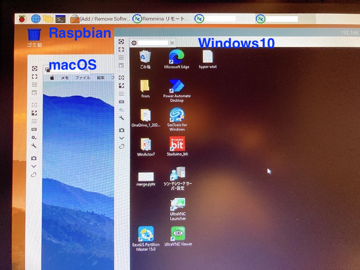The width and height of the screenshot is (360, 270).
Task: Open the Apple menu in the macOS session
Action: [x=52, y=78]
